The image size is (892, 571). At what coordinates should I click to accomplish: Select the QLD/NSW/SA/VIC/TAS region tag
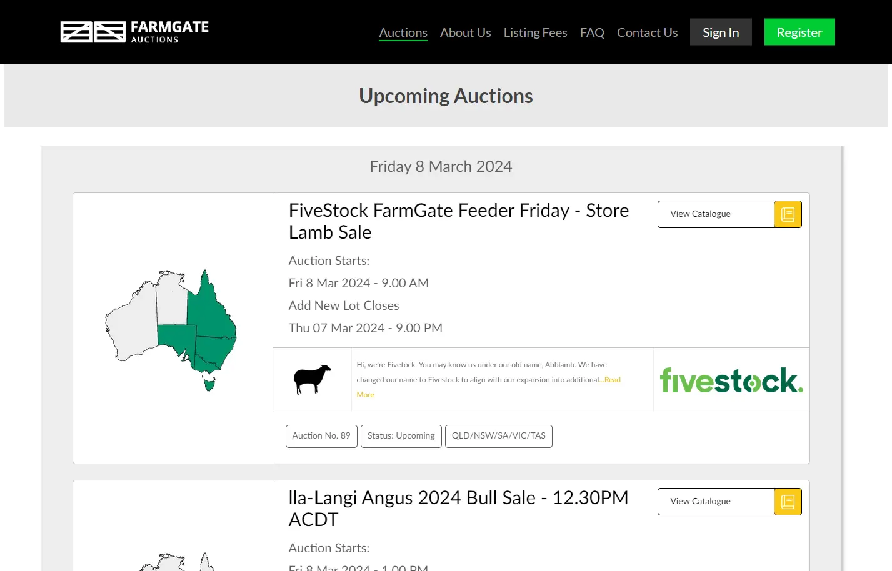coord(498,435)
